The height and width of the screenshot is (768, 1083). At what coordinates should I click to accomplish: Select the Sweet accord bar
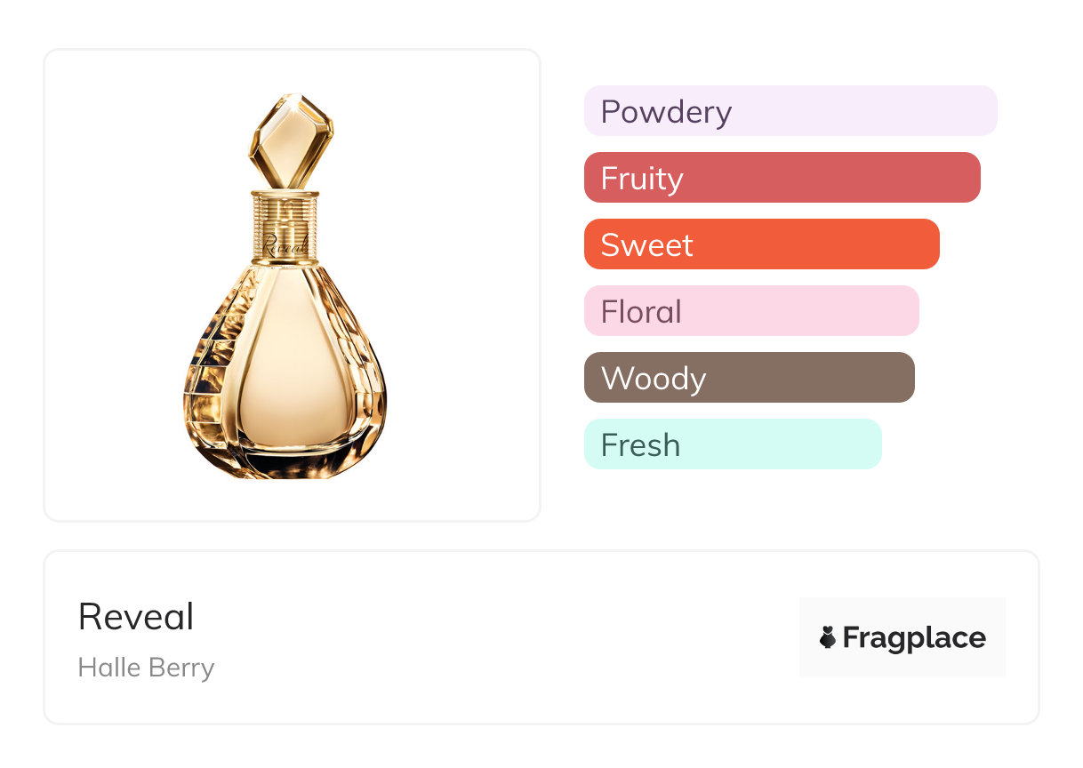[762, 244]
